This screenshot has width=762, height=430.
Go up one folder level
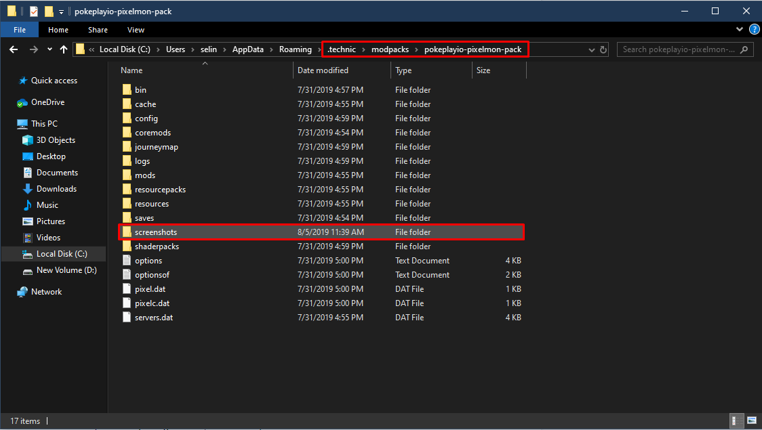pos(64,49)
